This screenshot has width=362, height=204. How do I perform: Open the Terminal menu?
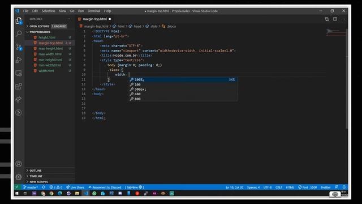[x=94, y=11]
